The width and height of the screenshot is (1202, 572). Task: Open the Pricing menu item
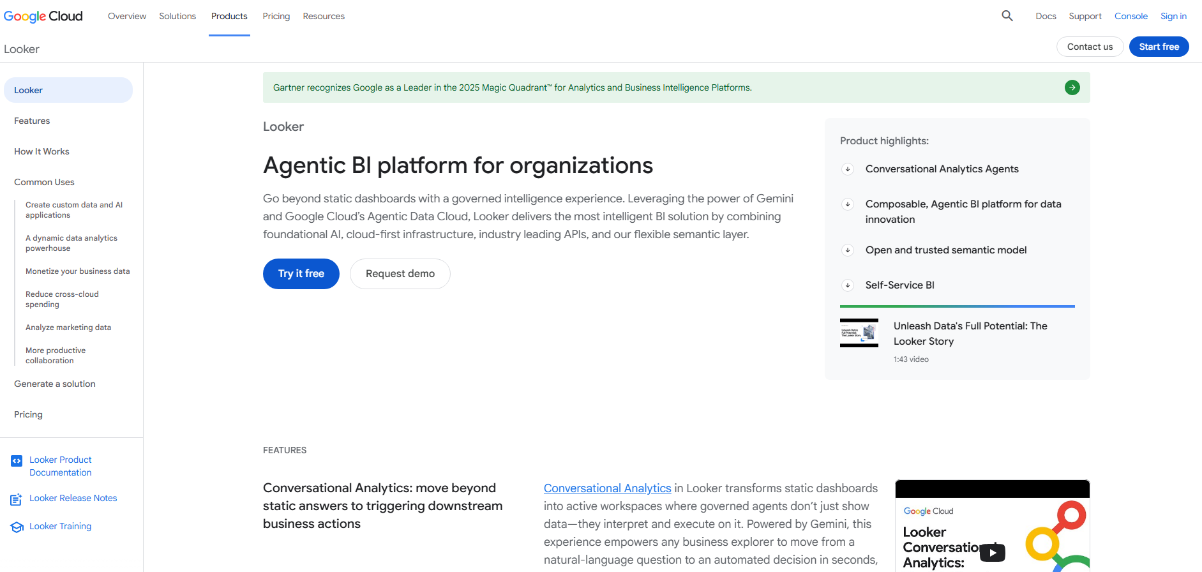tap(276, 16)
